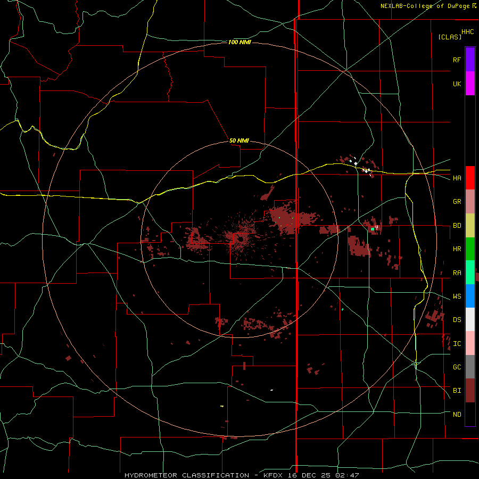This screenshot has width=479, height=479.
Task: Click the 'BD' legend label
Action: [457, 226]
